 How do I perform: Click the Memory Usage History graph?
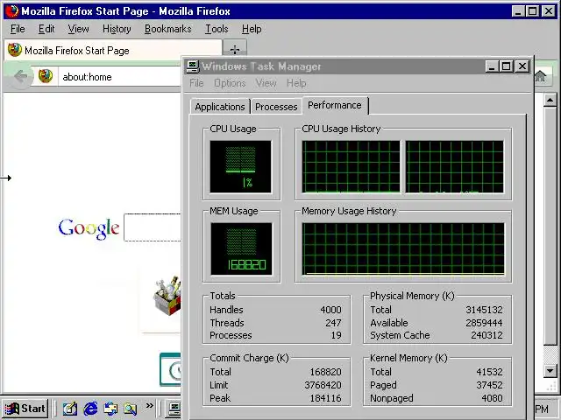(x=403, y=248)
